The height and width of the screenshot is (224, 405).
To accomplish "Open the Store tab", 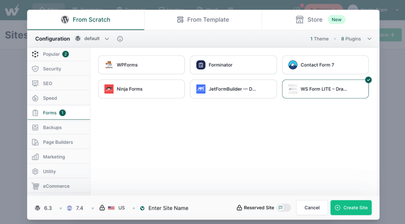I will [x=320, y=20].
